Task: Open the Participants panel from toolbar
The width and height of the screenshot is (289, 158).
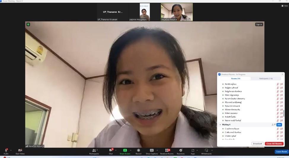Action: click(x=94, y=151)
